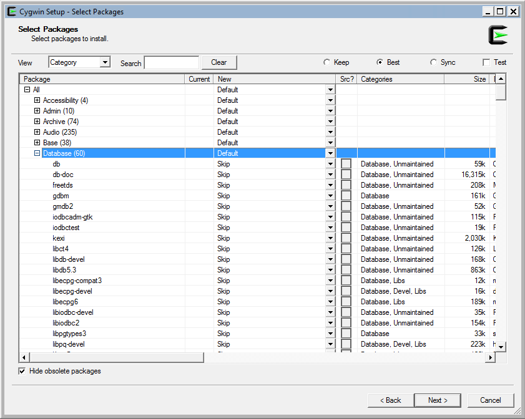Open the Skip dropdown for libct4
This screenshot has height=419, width=525.
click(330, 249)
